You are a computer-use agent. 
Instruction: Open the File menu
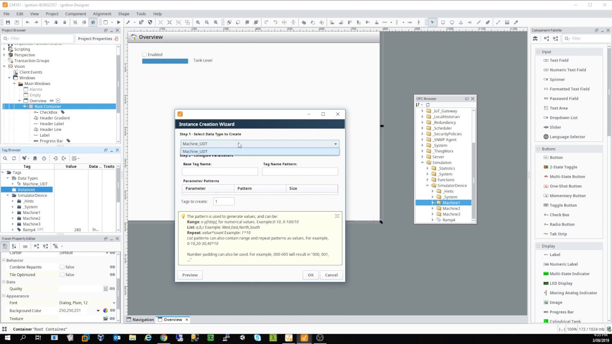[7, 14]
